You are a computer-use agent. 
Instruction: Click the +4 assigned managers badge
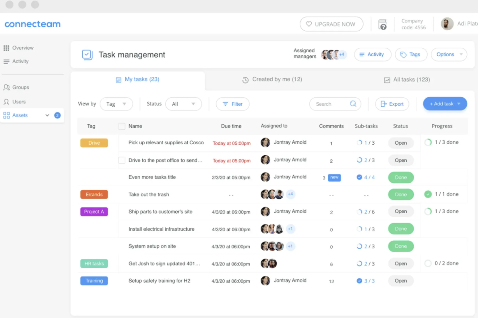tap(342, 54)
